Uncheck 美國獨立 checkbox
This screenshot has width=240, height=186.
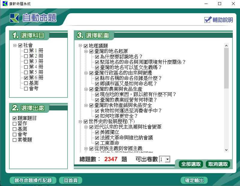[97, 132]
